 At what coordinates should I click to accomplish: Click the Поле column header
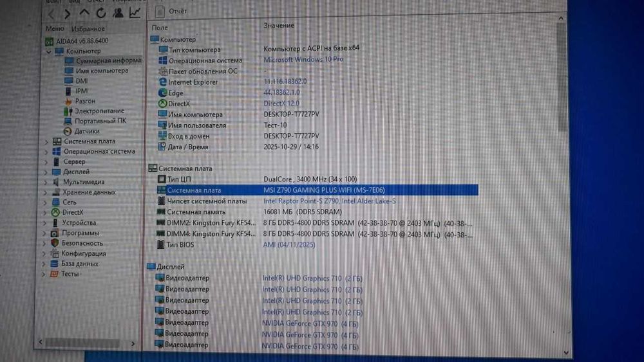[160, 28]
